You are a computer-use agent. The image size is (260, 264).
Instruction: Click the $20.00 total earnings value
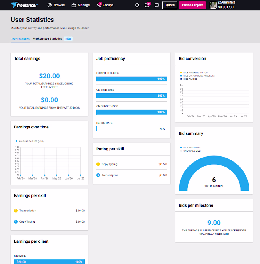49,76
